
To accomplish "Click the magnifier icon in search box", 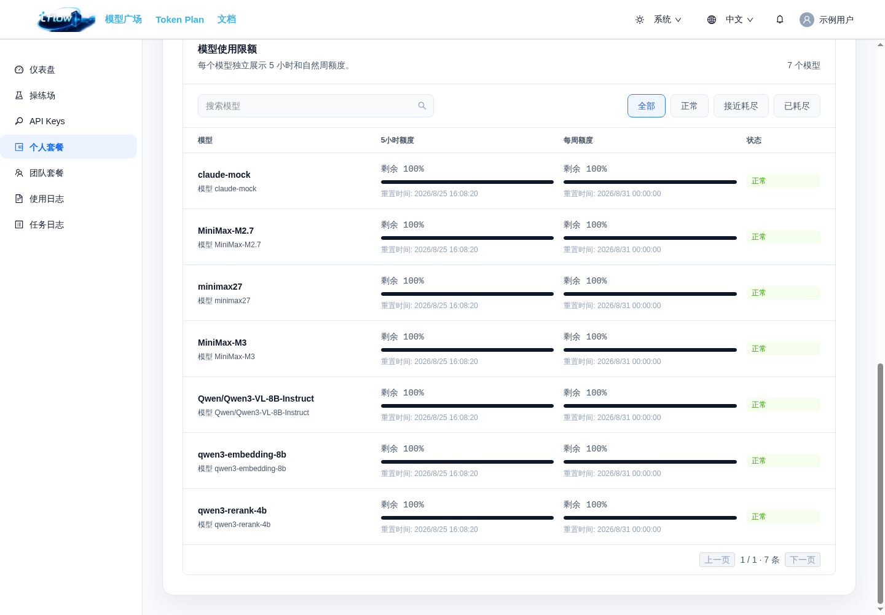I will tap(422, 106).
